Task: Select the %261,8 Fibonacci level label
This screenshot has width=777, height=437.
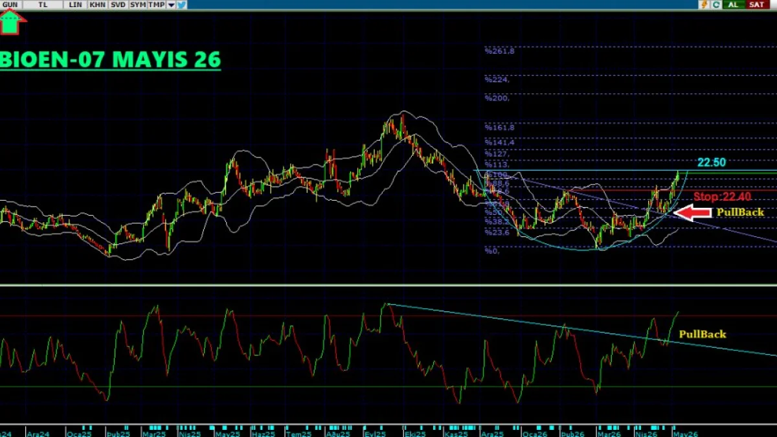Action: click(x=499, y=51)
